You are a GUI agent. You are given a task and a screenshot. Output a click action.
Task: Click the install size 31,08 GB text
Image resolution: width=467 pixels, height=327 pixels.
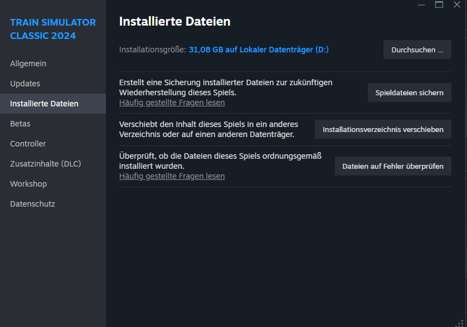tap(259, 50)
